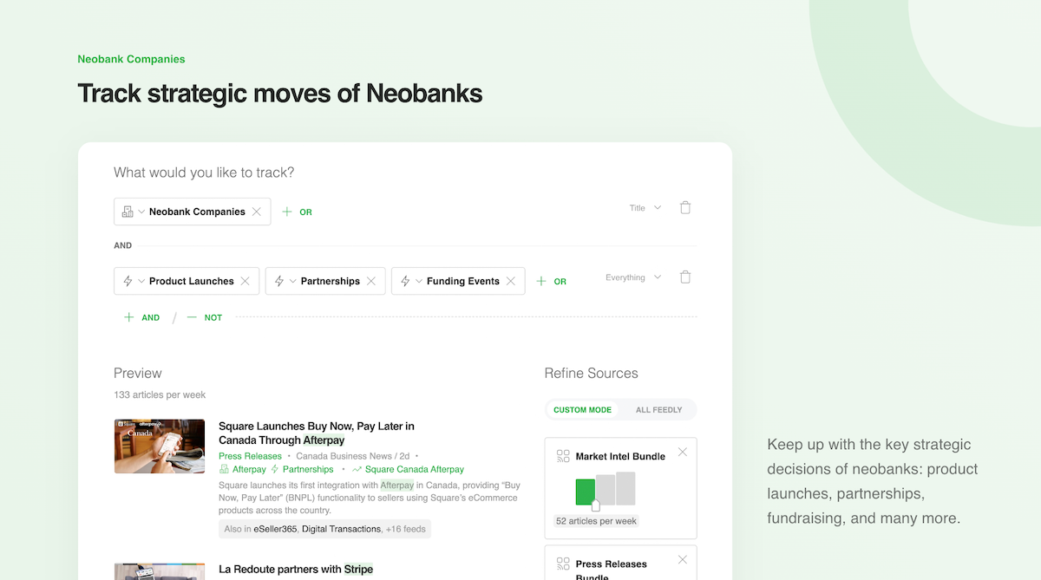
Task: Remove the Funding Events chip
Action: point(511,281)
